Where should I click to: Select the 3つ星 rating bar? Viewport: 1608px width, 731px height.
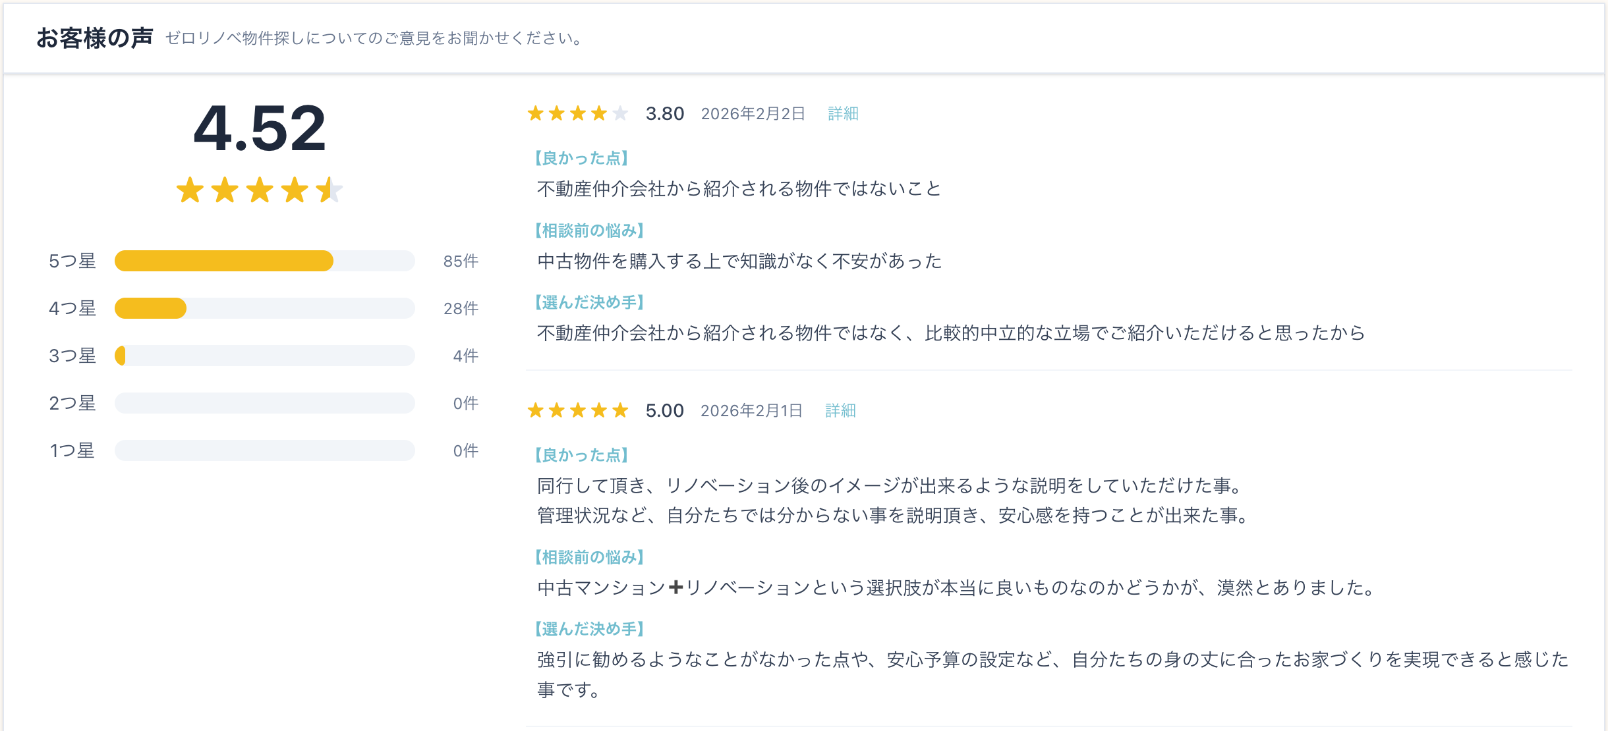click(x=264, y=356)
